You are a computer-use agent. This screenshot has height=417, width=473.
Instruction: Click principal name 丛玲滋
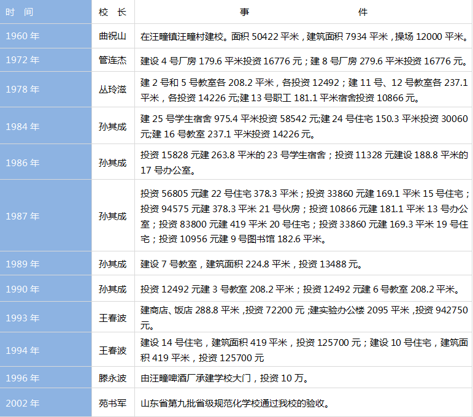point(112,90)
